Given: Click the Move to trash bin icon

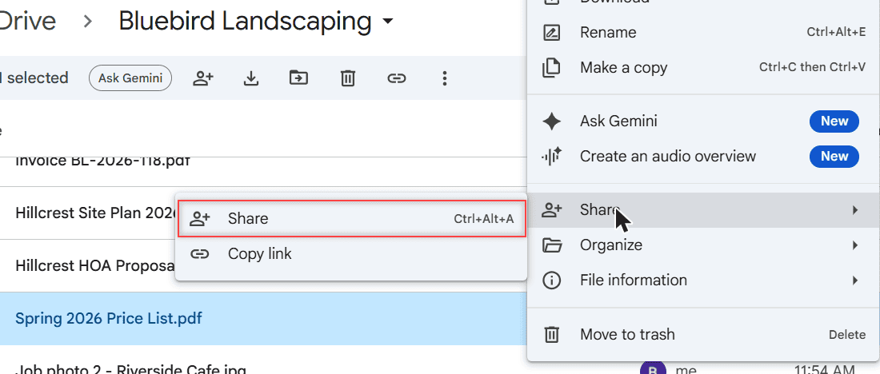Looking at the screenshot, I should (x=552, y=335).
